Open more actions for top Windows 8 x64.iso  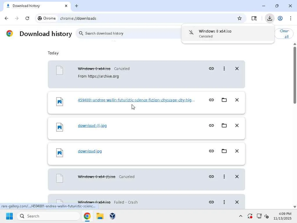tap(224, 69)
